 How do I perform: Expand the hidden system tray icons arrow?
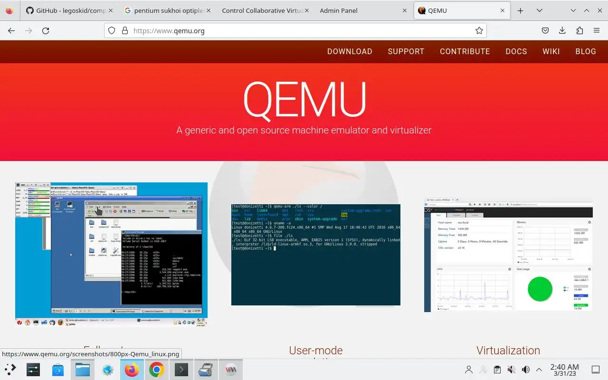(x=539, y=370)
